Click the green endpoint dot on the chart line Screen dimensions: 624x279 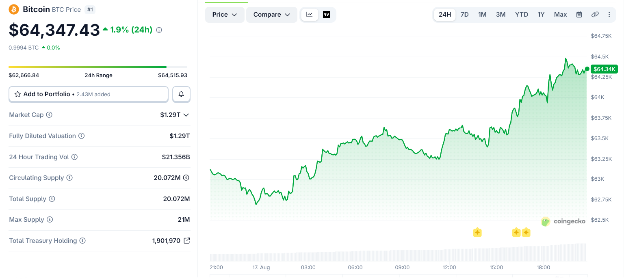(587, 69)
